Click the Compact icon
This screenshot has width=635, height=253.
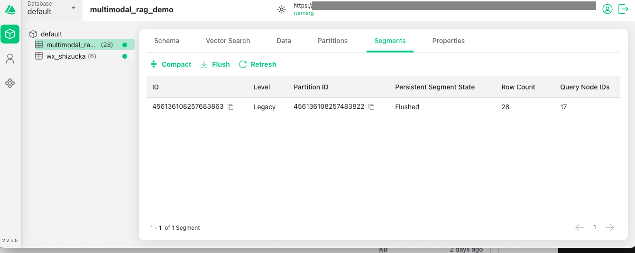click(153, 64)
